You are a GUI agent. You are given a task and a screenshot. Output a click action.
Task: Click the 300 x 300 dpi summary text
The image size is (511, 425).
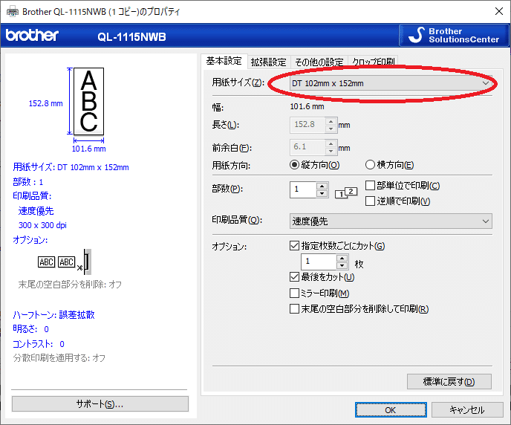(x=42, y=225)
